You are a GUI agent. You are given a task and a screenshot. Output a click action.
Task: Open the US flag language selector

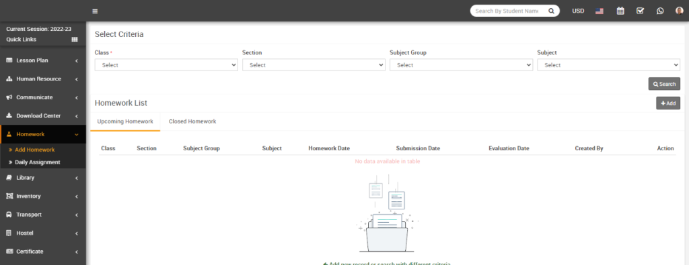click(x=600, y=11)
